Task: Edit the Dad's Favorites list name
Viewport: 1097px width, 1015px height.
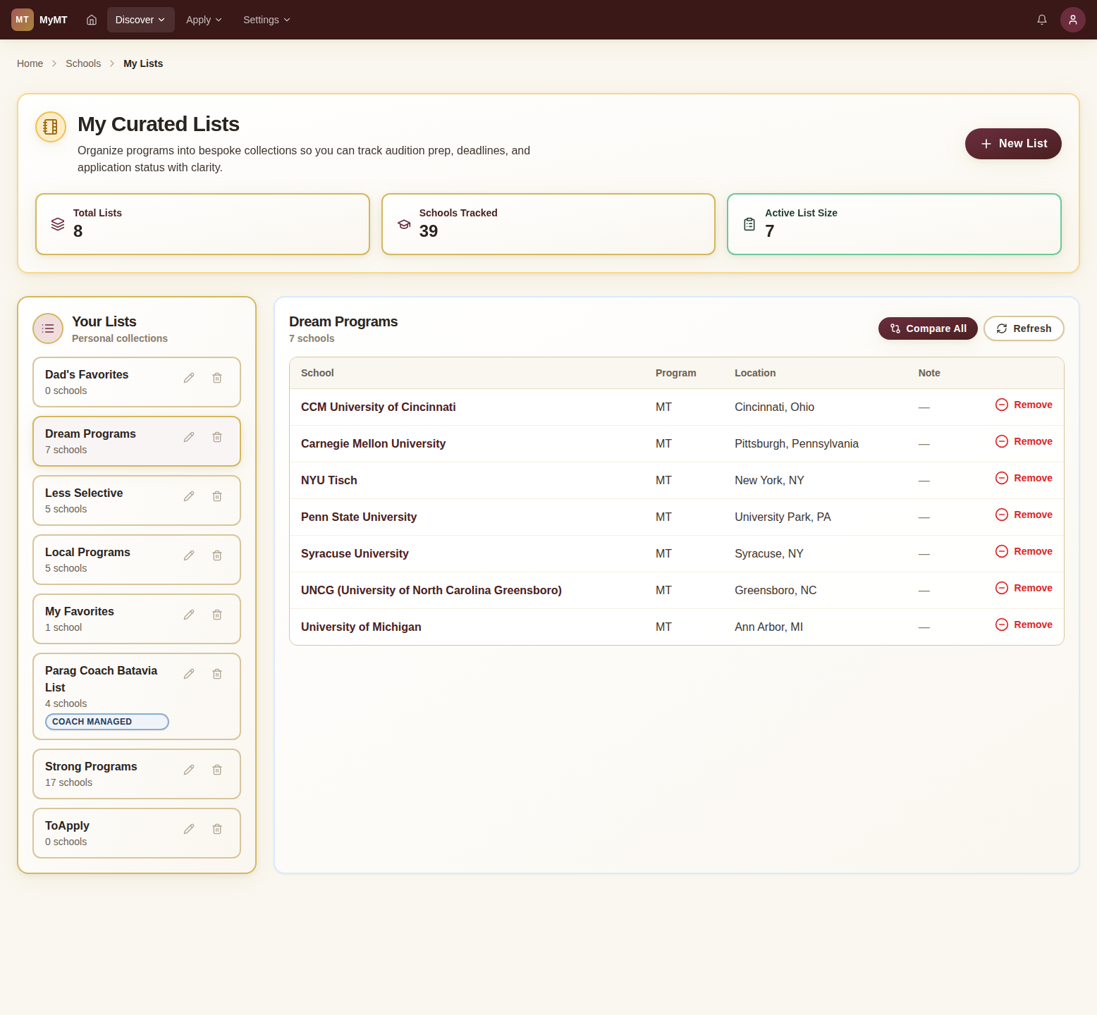Action: click(x=189, y=378)
